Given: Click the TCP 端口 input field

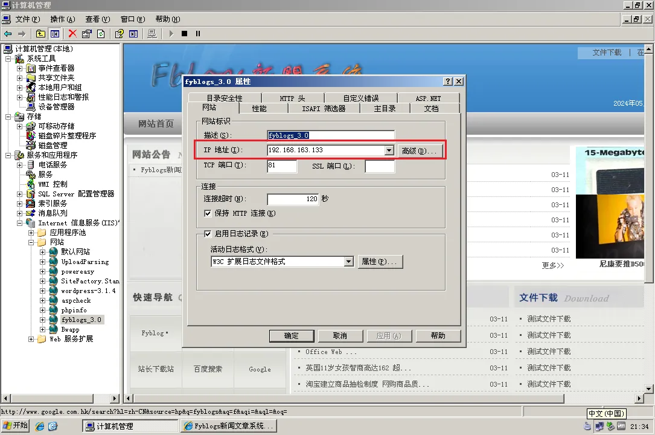Looking at the screenshot, I should tap(281, 166).
